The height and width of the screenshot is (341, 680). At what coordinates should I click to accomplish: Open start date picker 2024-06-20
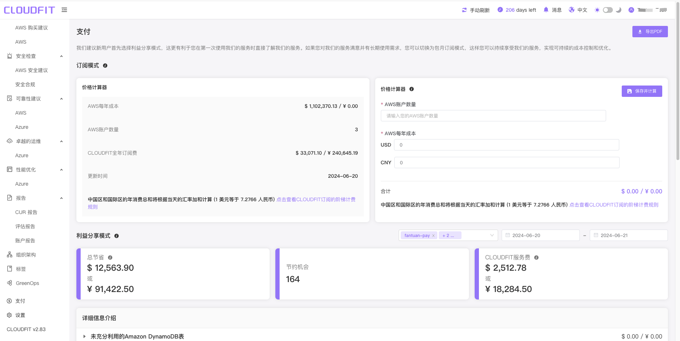(540, 235)
